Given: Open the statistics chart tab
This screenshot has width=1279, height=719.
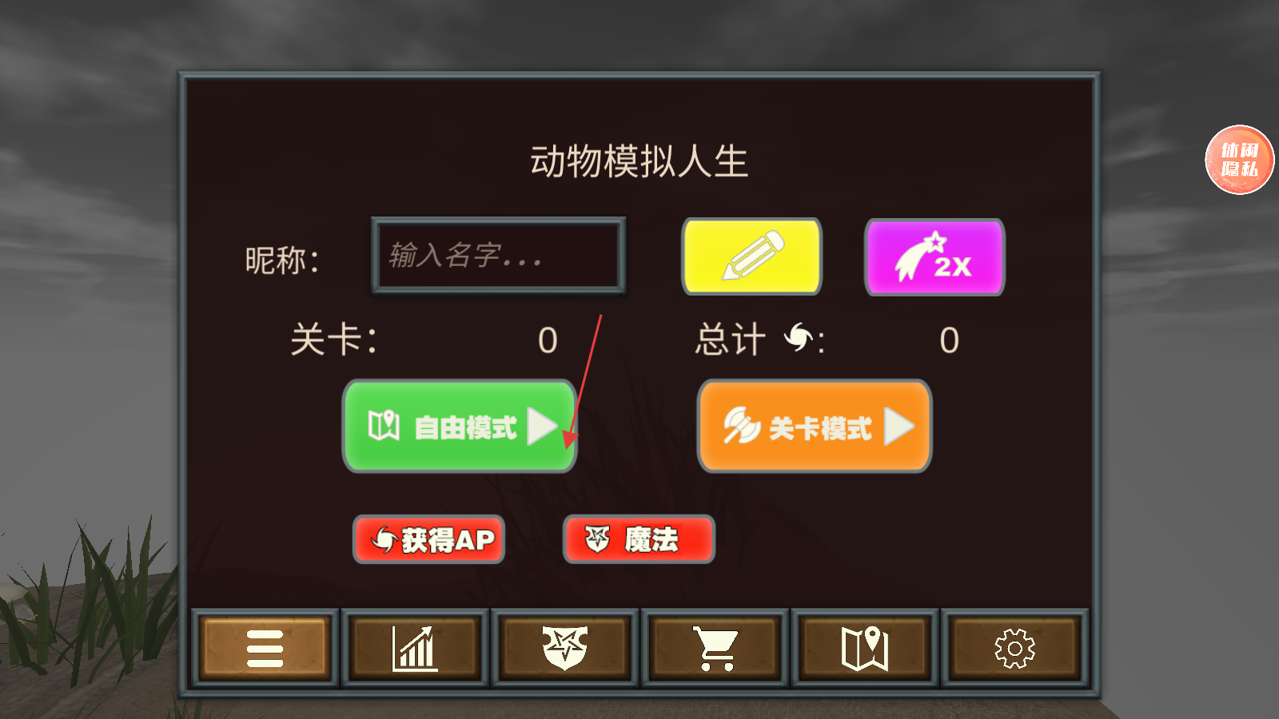Looking at the screenshot, I should tap(415, 648).
